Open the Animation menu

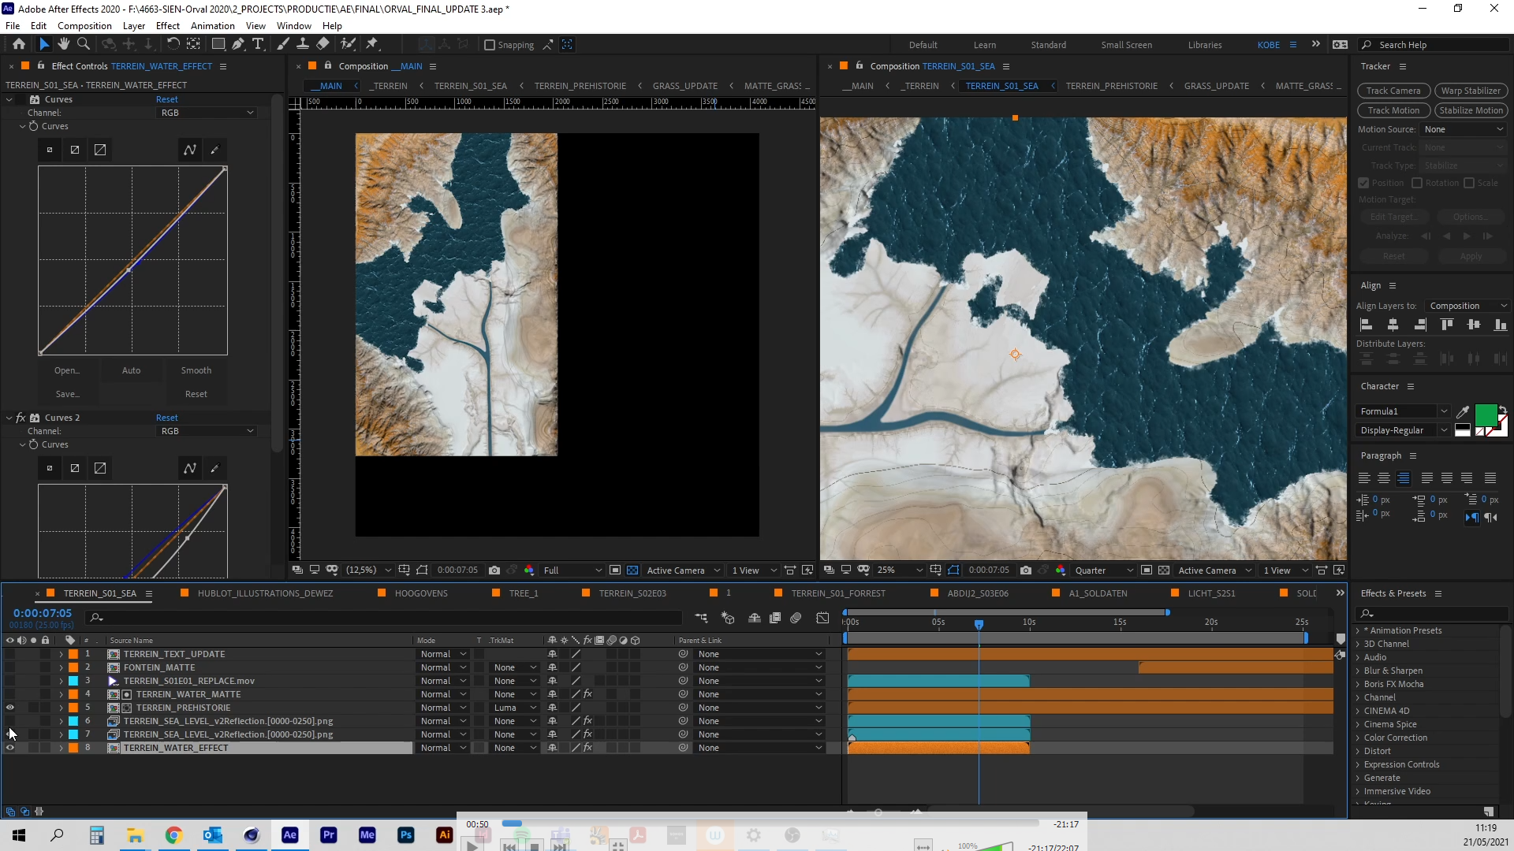pyautogui.click(x=212, y=25)
